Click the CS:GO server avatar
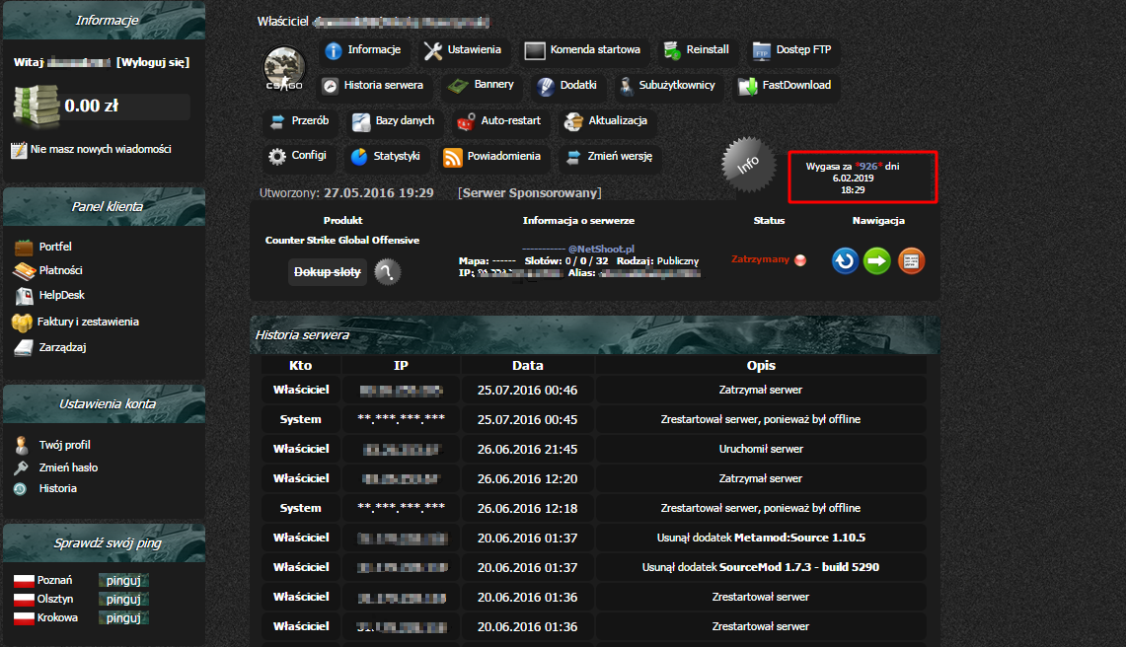 (x=284, y=68)
